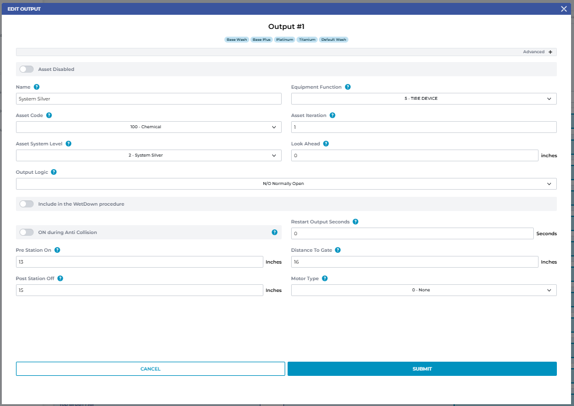
Task: Click Restart Output Seconds help icon
Action: pos(356,222)
